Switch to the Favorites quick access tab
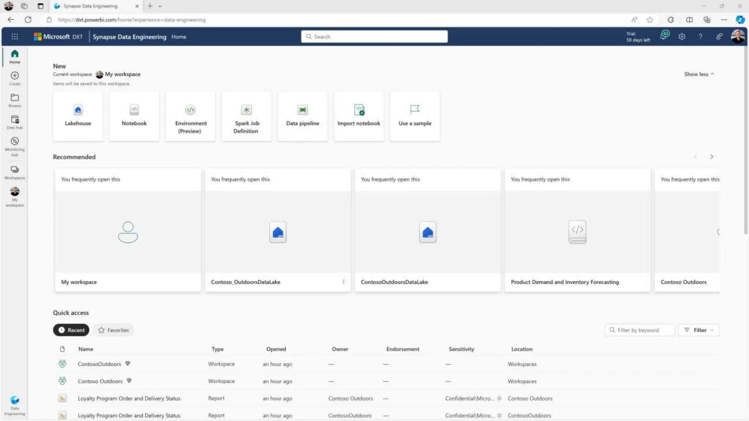 pyautogui.click(x=113, y=330)
